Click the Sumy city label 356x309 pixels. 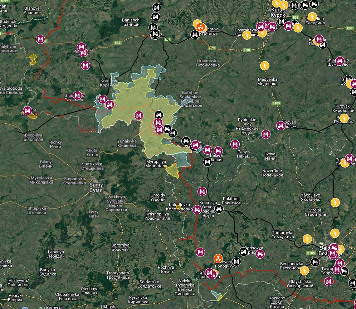tap(96, 188)
